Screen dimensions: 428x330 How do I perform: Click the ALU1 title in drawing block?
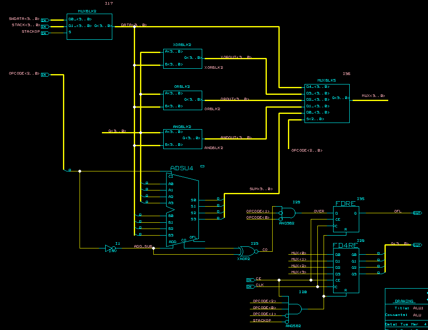pos(418,308)
